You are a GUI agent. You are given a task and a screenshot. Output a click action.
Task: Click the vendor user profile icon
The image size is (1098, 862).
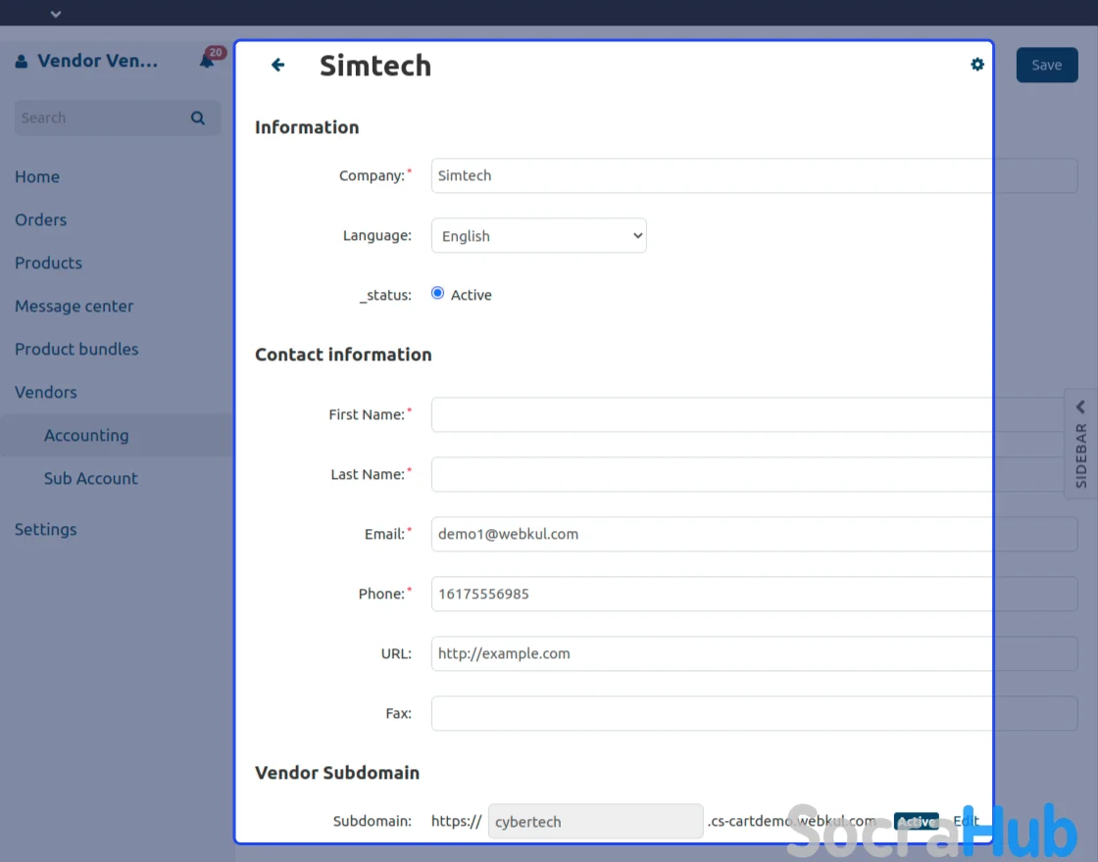22,62
